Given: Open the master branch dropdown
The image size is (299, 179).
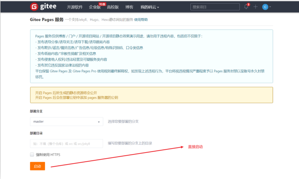Looking at the screenshot, I should click(67, 122).
